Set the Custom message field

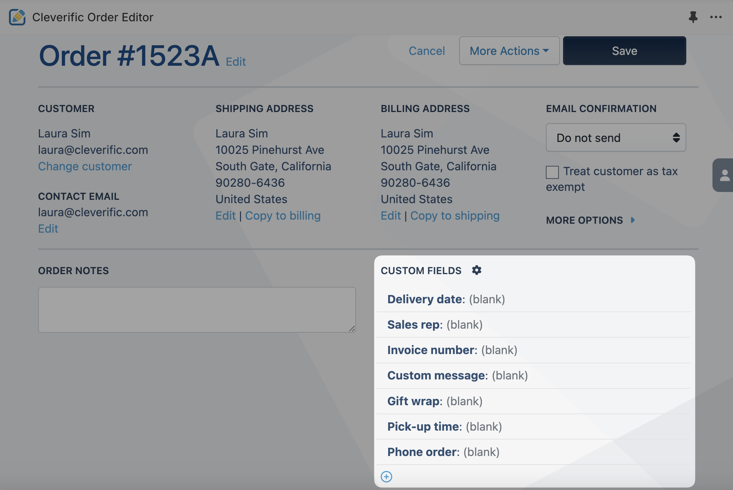(x=533, y=375)
